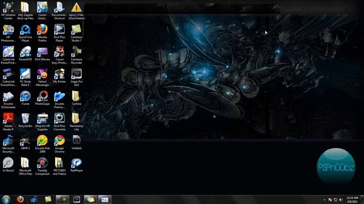Launch Adobe Reader 9
Screen dimensions: 364x204
click(8, 122)
